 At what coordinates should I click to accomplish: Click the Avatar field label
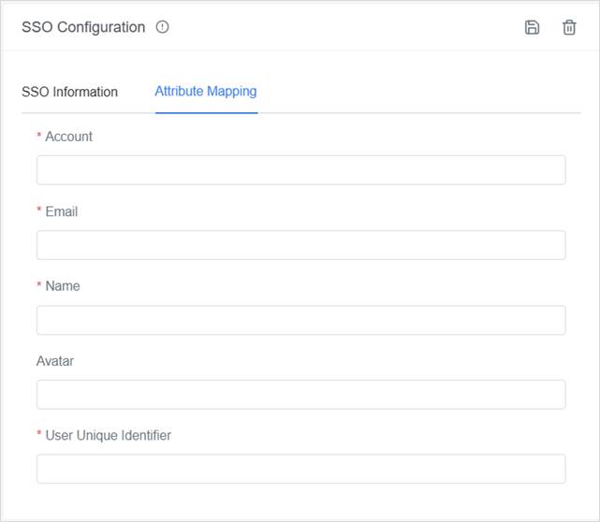click(x=55, y=361)
